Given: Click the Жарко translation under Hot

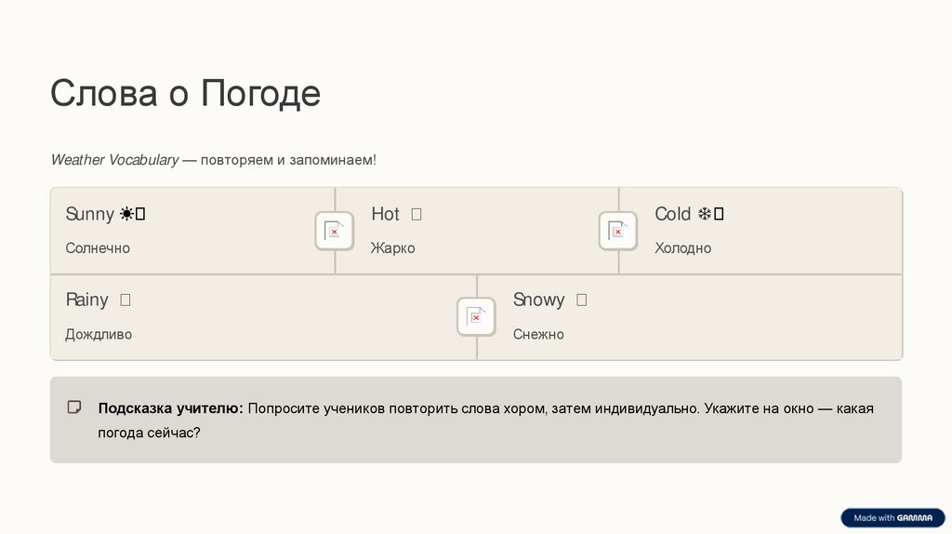Looking at the screenshot, I should point(392,248).
